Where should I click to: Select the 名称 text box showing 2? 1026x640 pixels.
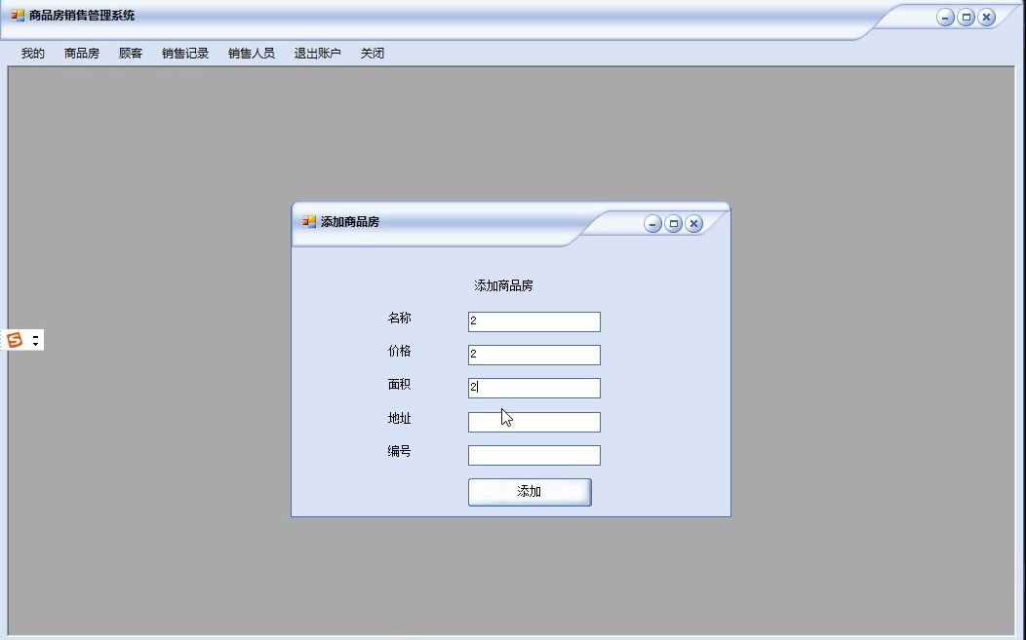pyautogui.click(x=533, y=320)
